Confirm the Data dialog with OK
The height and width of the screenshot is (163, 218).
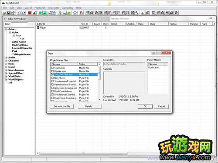click(145, 106)
